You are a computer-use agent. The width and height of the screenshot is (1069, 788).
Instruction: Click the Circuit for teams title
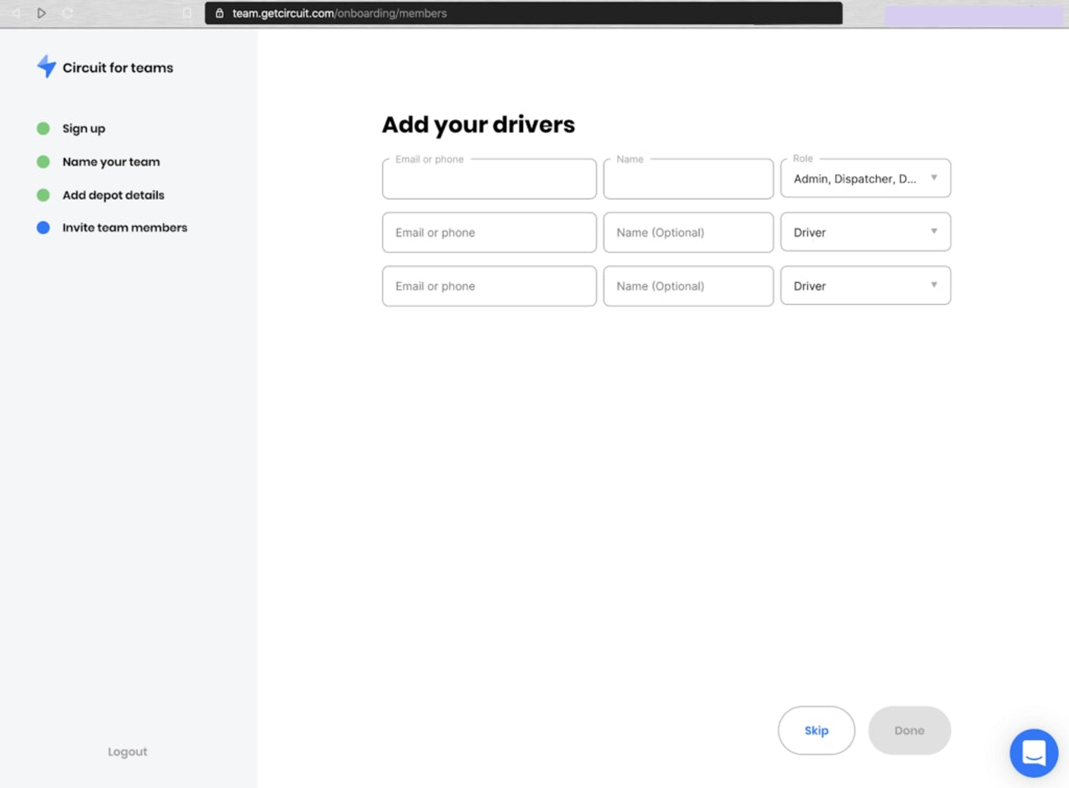[x=118, y=68]
